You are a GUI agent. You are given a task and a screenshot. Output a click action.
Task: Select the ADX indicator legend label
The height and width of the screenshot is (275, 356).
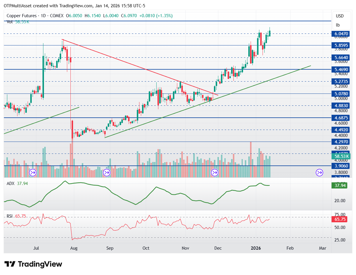tap(10, 183)
